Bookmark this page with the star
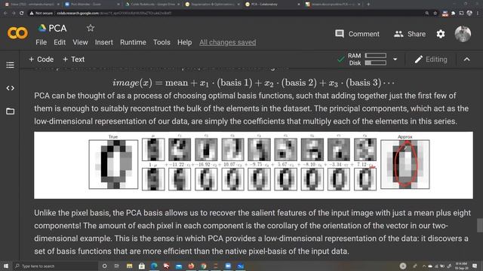 (x=435, y=14)
